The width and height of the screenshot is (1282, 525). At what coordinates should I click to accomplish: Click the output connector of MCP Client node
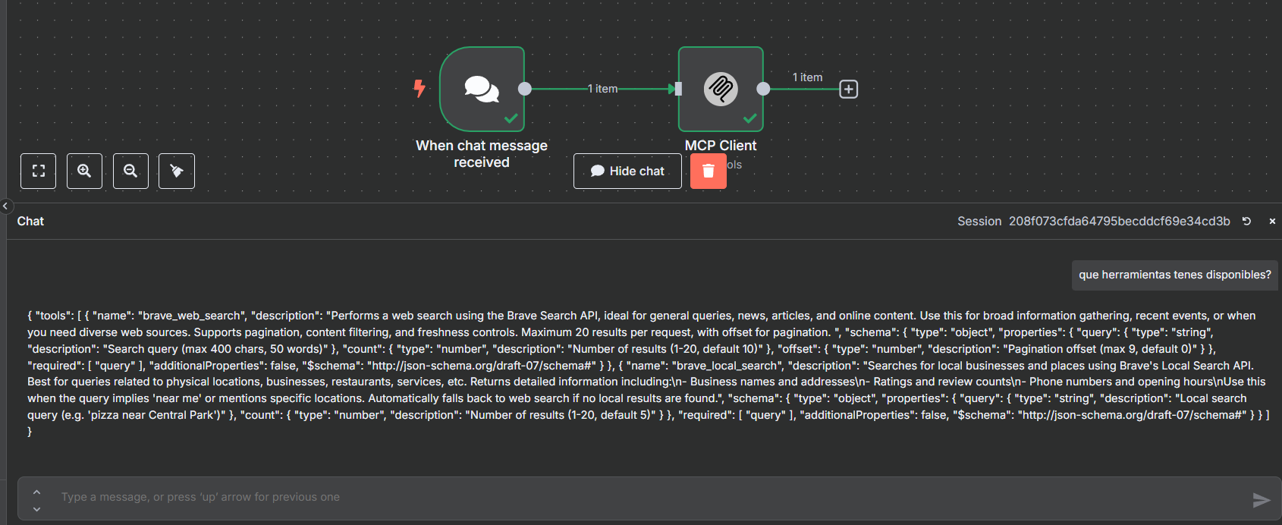tap(763, 89)
